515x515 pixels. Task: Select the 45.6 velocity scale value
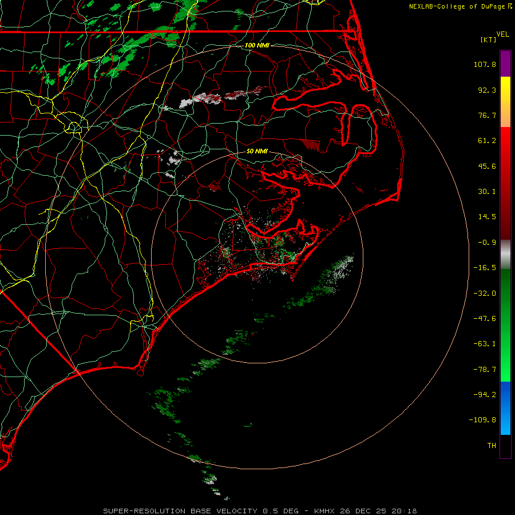(487, 166)
